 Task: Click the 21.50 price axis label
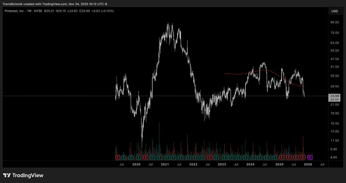click(334, 105)
